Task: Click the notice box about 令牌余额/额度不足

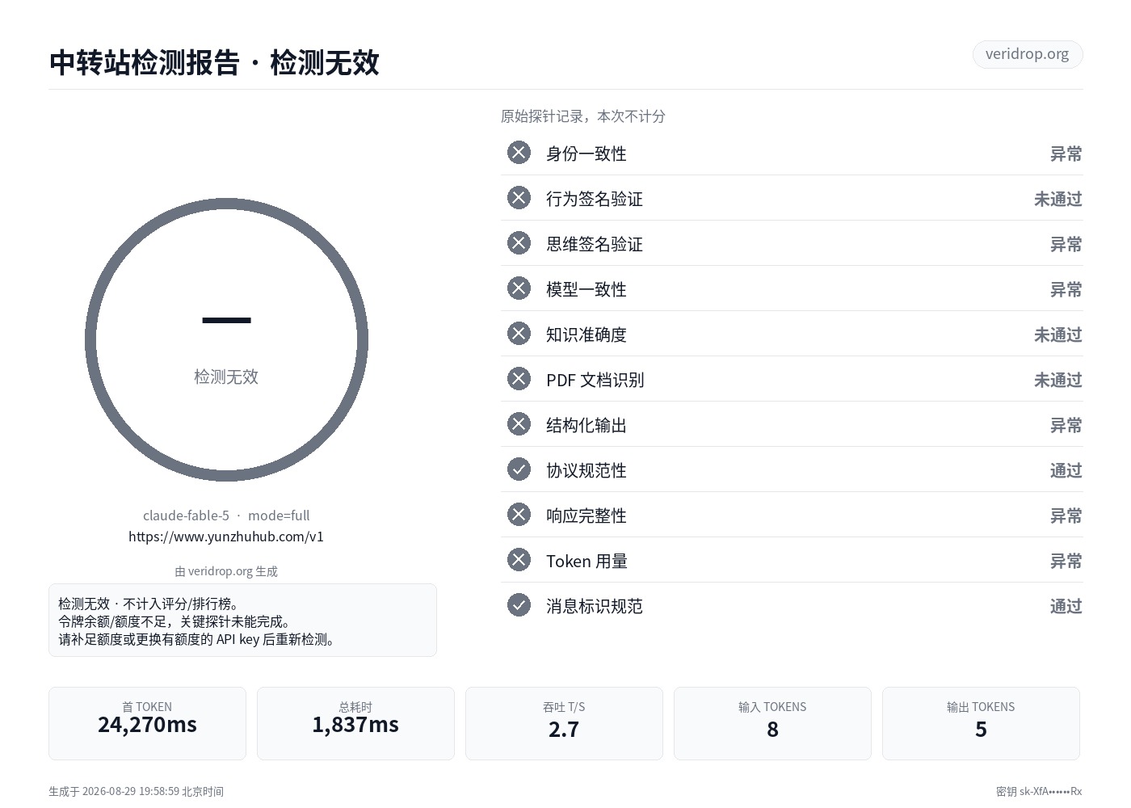Action: point(242,621)
